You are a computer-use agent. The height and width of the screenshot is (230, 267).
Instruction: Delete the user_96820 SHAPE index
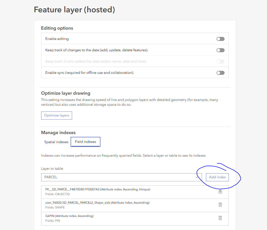click(x=220, y=205)
